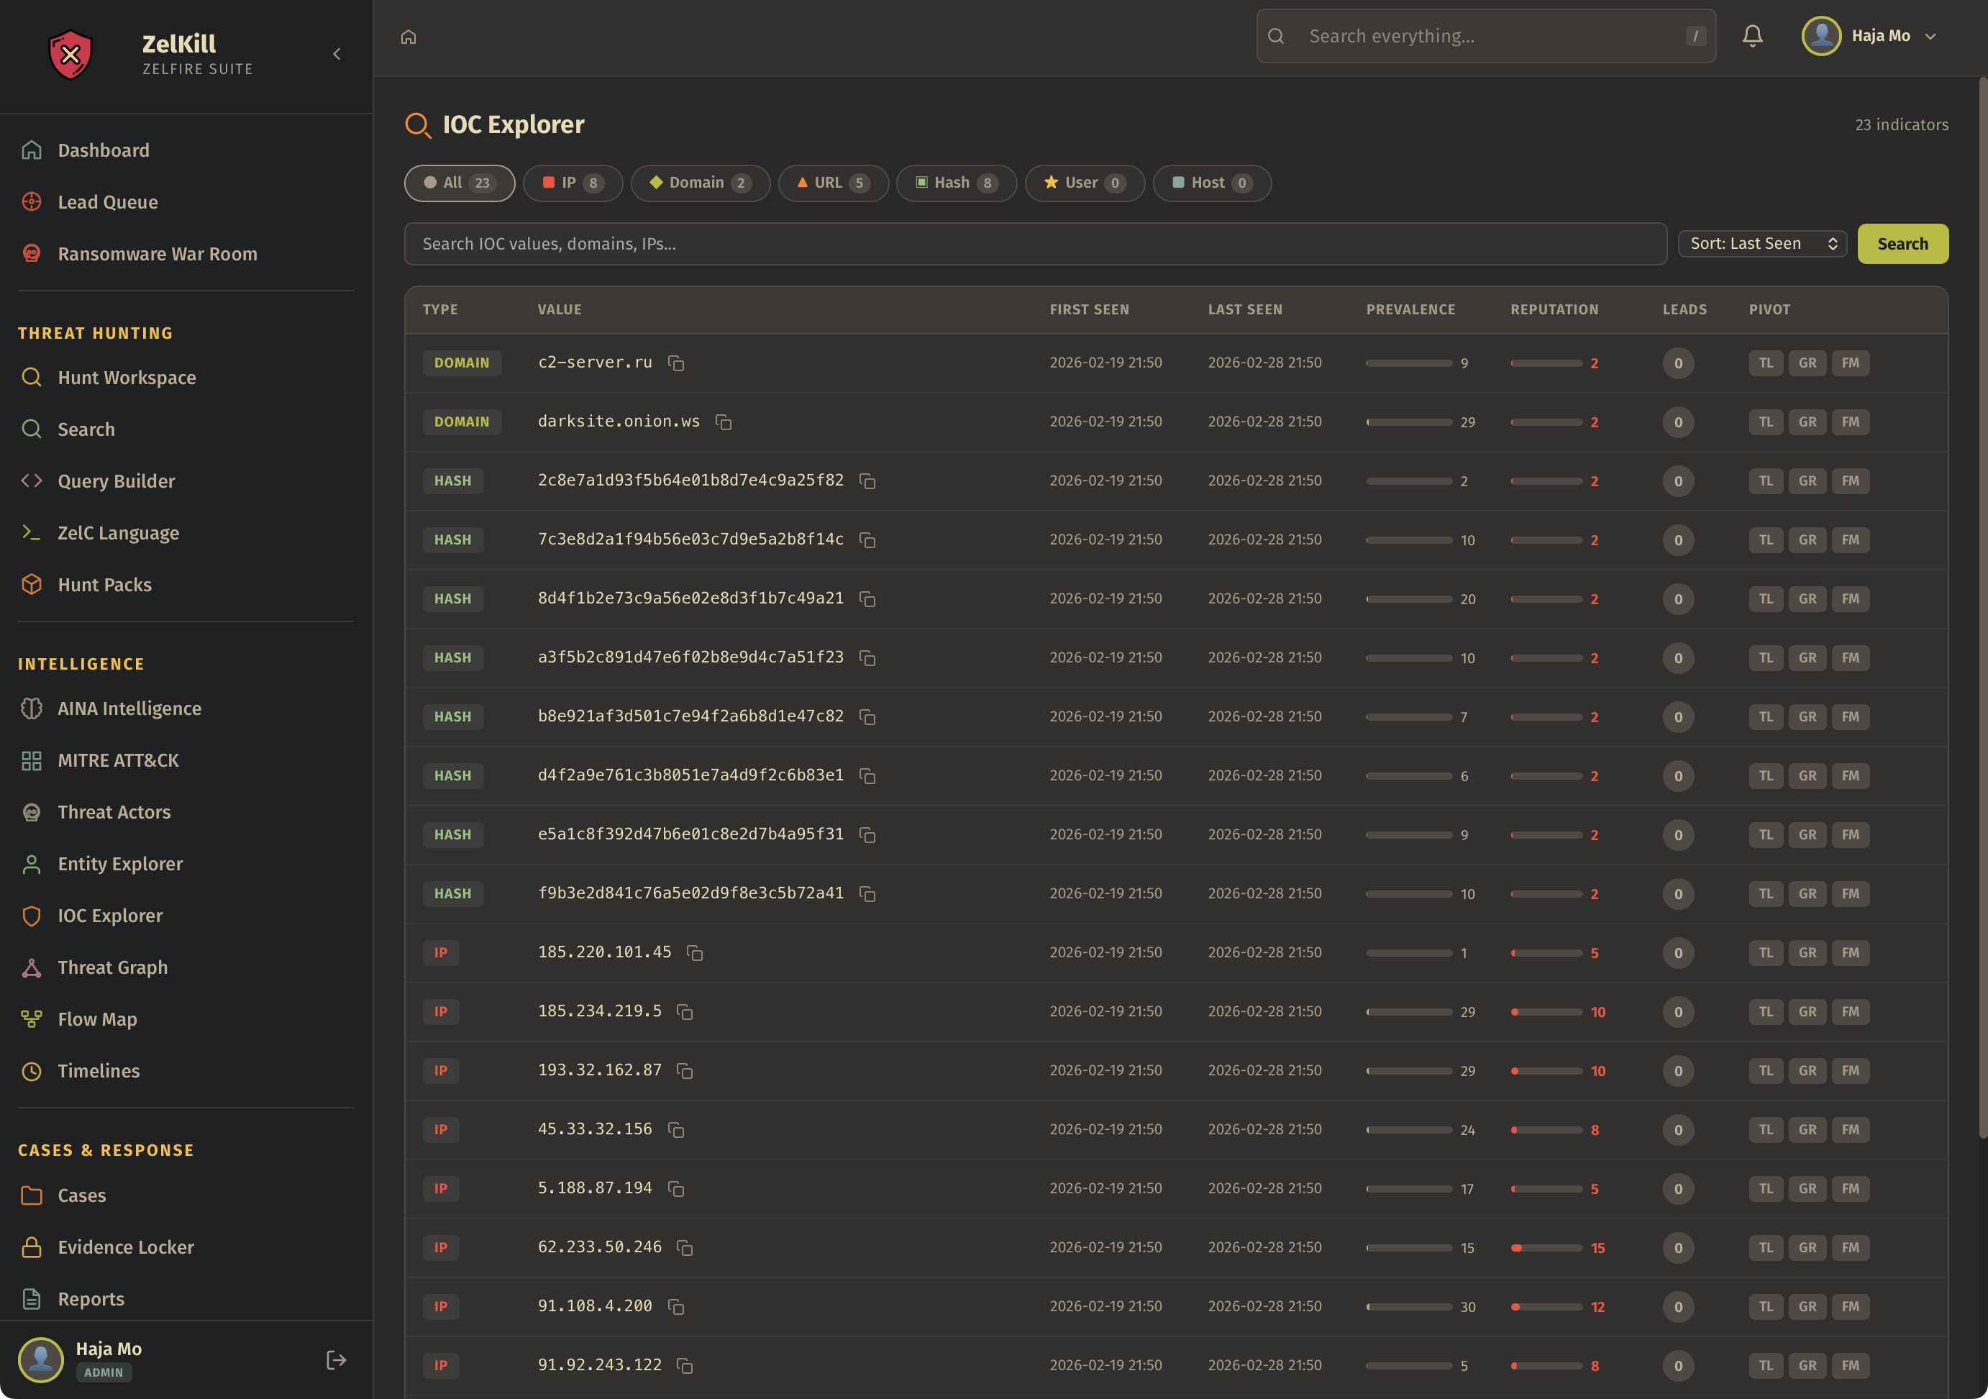Click the logout icon beside Haja Mo
Screen dimensions: 1988x1399
point(336,1360)
